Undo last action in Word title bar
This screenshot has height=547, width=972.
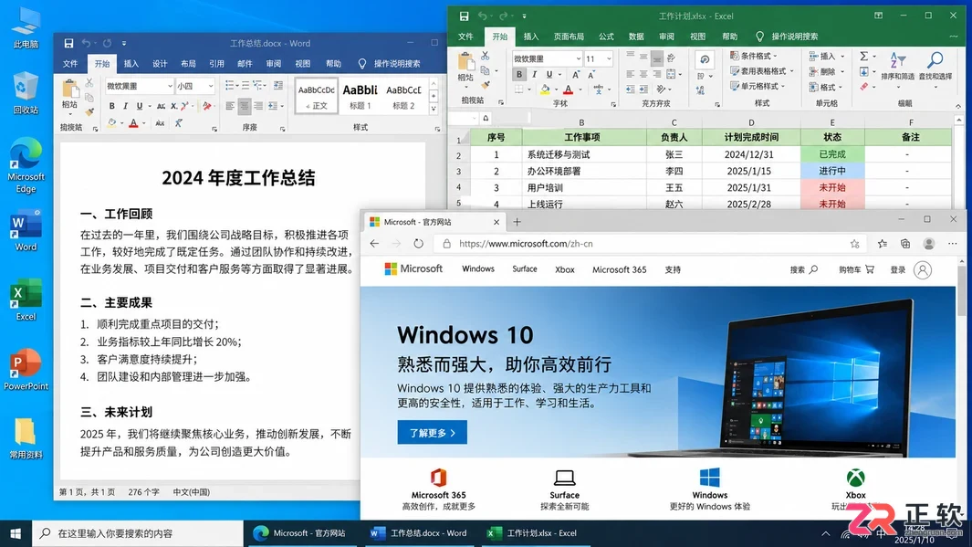[x=86, y=44]
